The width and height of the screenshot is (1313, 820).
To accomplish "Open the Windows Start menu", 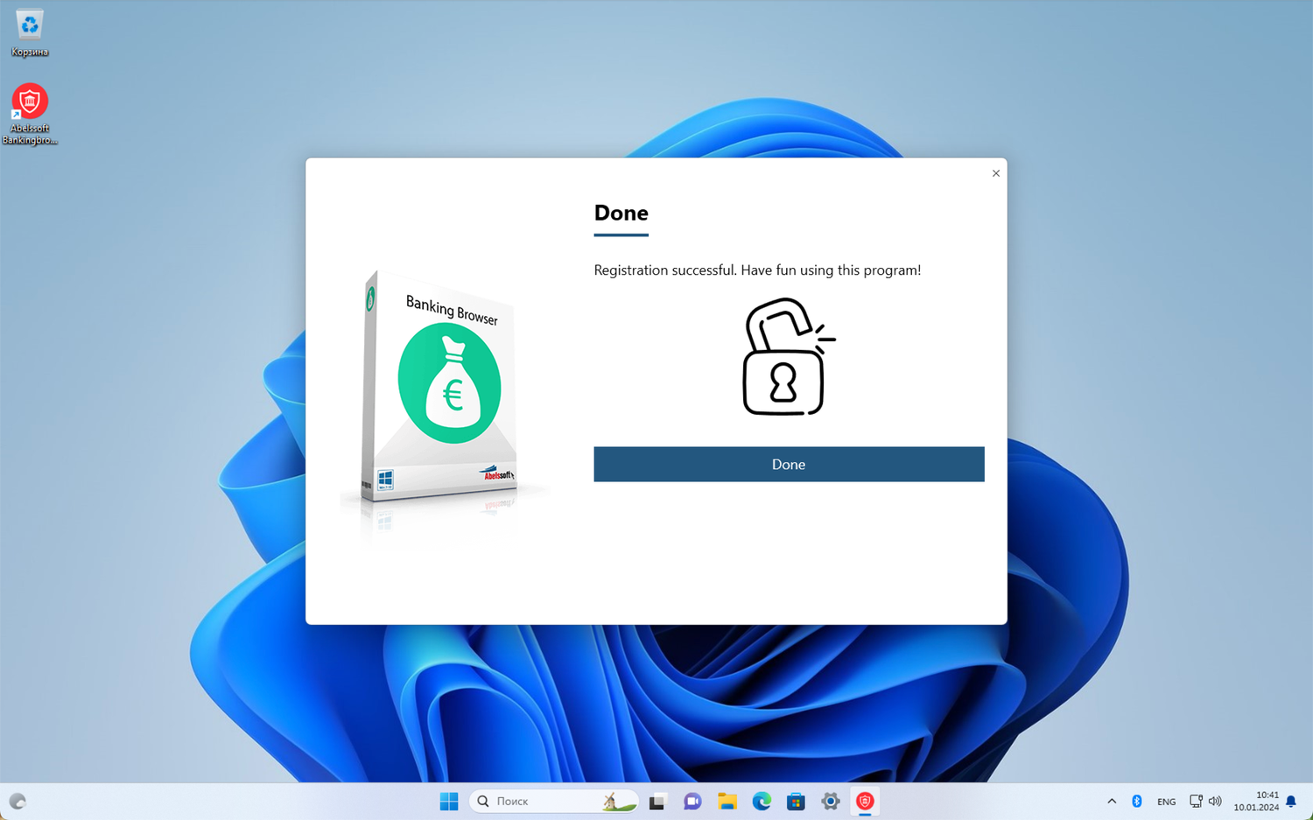I will pos(449,801).
